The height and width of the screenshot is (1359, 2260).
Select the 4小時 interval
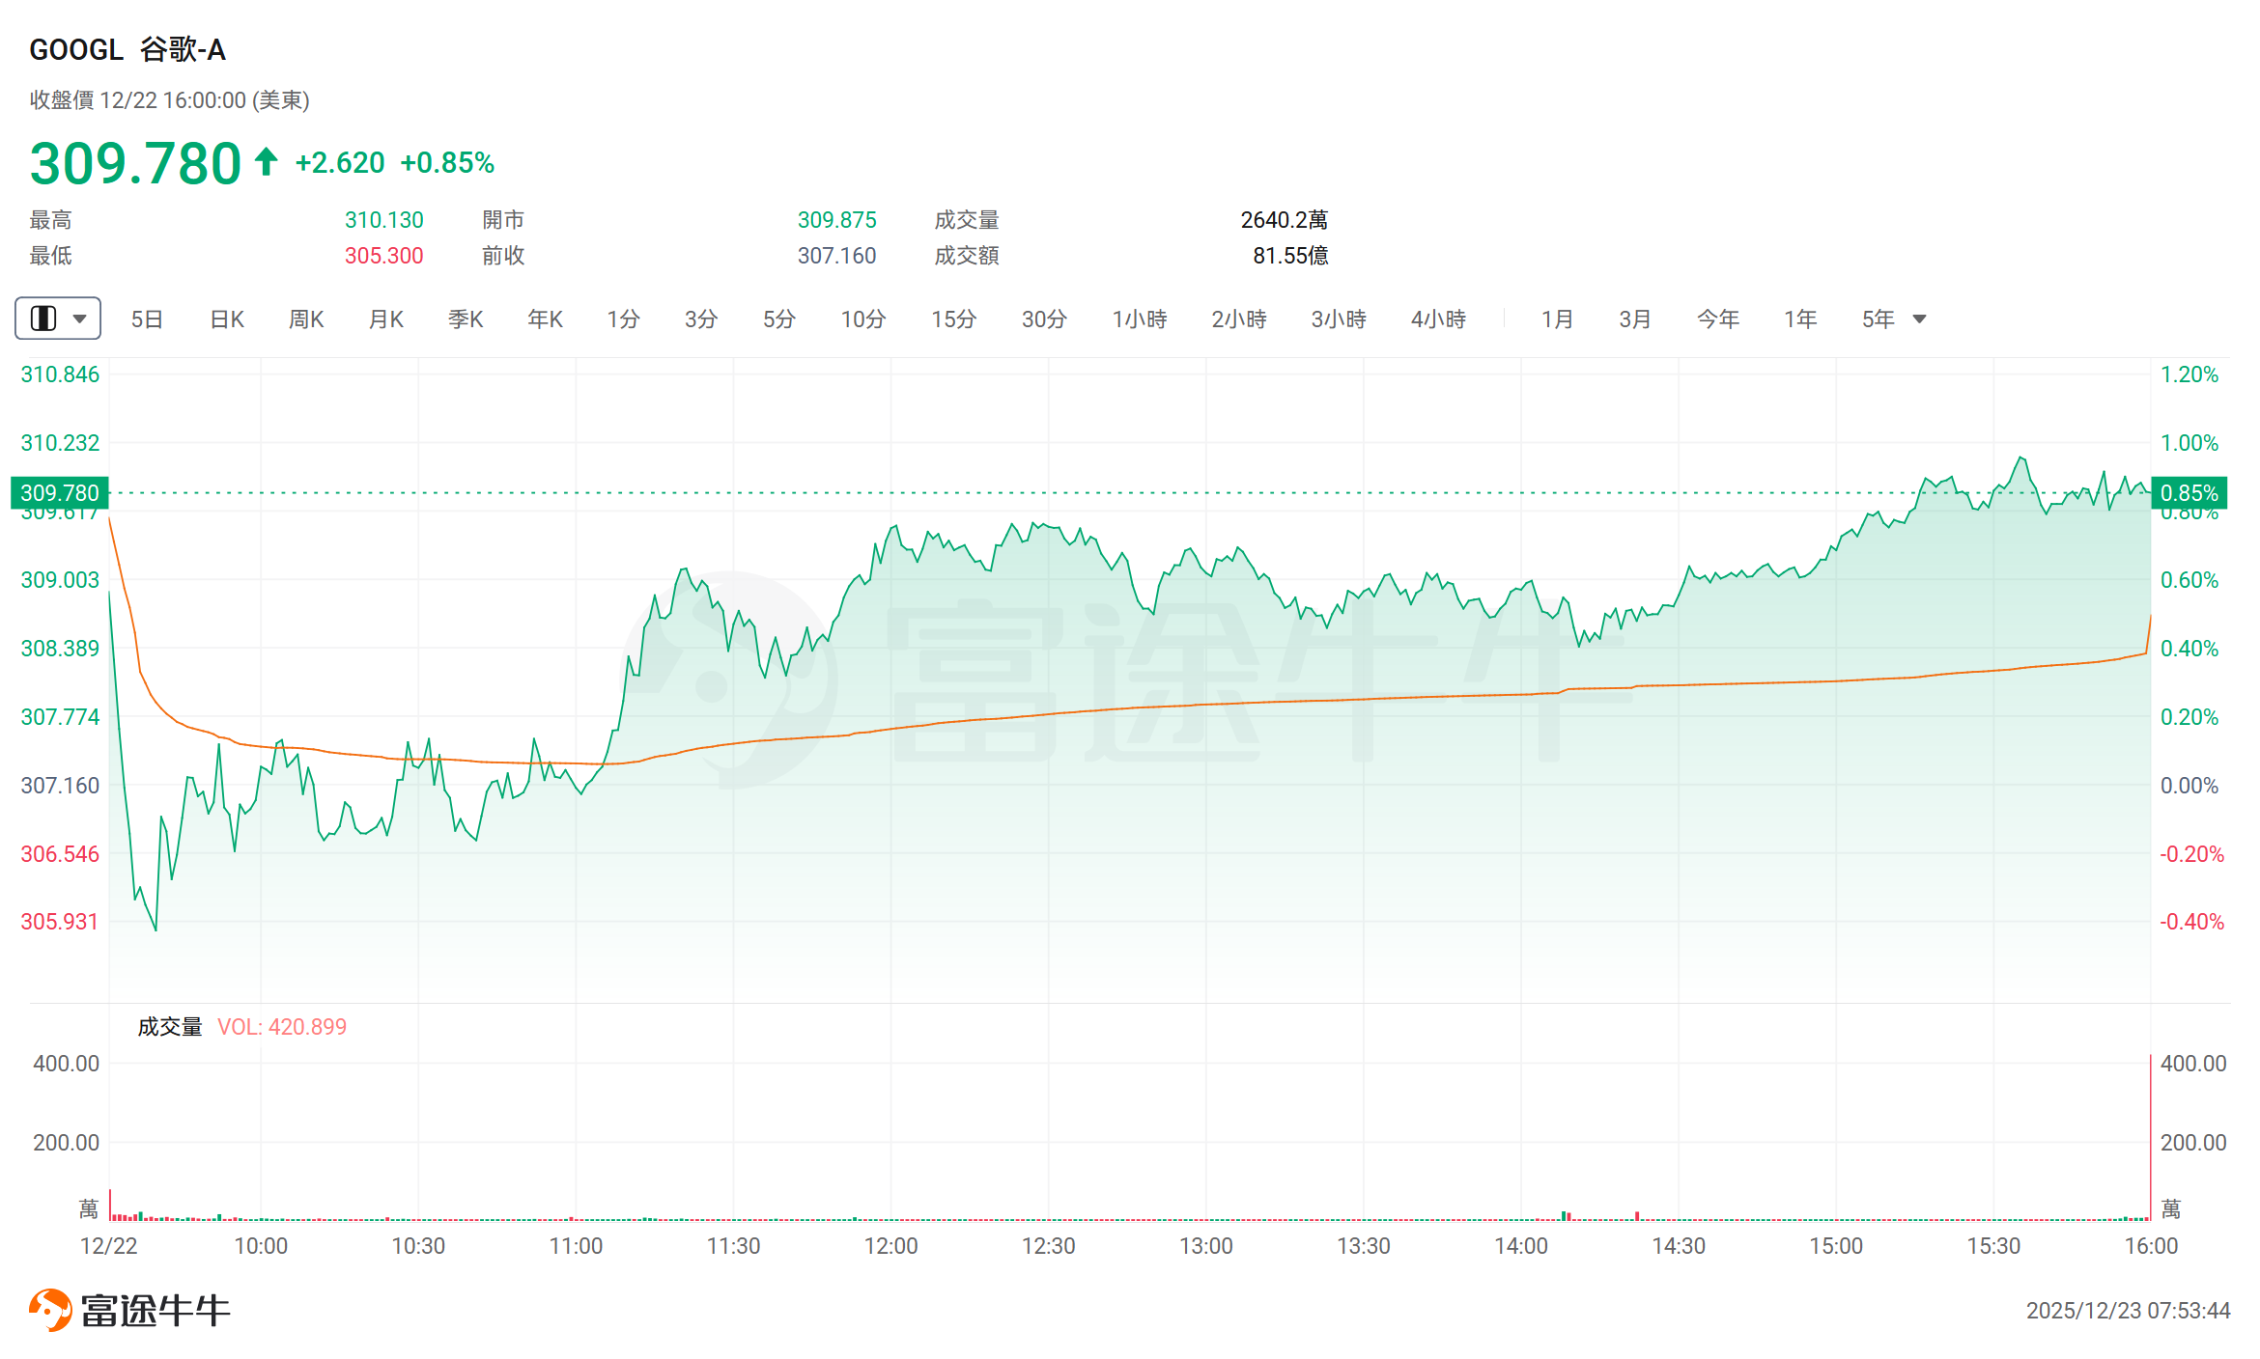[x=1438, y=319]
